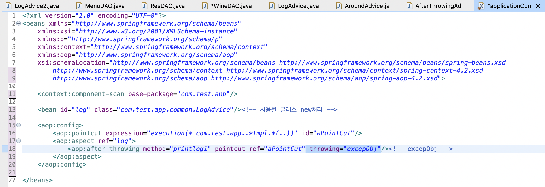Click line number 22 in the gutter
Image resolution: width=545 pixels, height=187 pixels.
coord(12,180)
